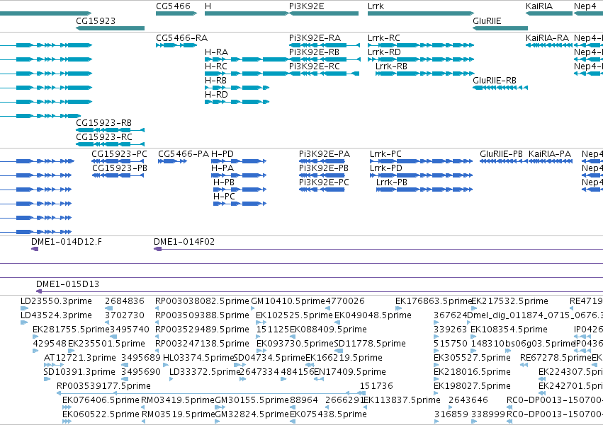The height and width of the screenshot is (425, 603).
Task: Click the CG15923-PB protein label
Action: 119,168
